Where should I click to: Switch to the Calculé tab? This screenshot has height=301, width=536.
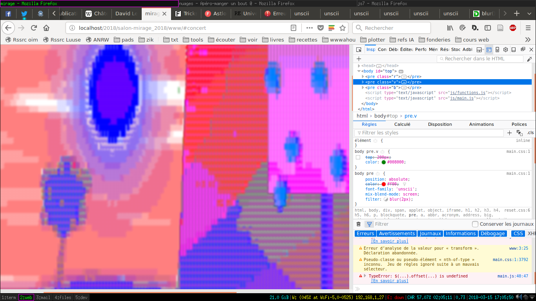402,124
